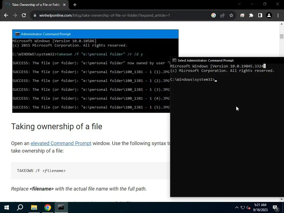
Task: Switch to Command Prompt on the taskbar
Action: click(x=61, y=207)
